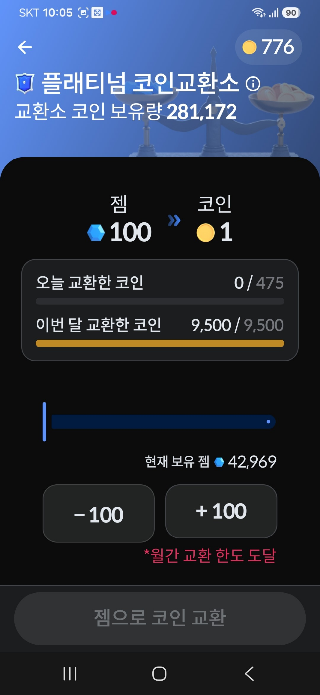320x695 pixels.
Task: Tap the back arrow at top left
Action: tap(25, 47)
